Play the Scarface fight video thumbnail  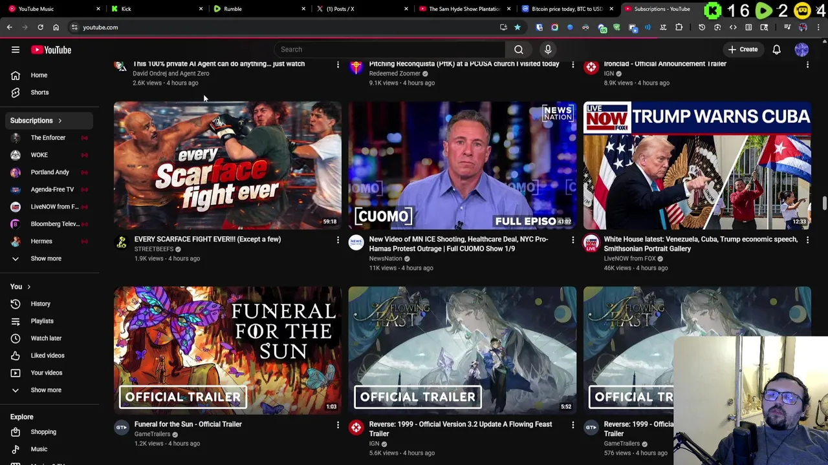[x=227, y=165]
